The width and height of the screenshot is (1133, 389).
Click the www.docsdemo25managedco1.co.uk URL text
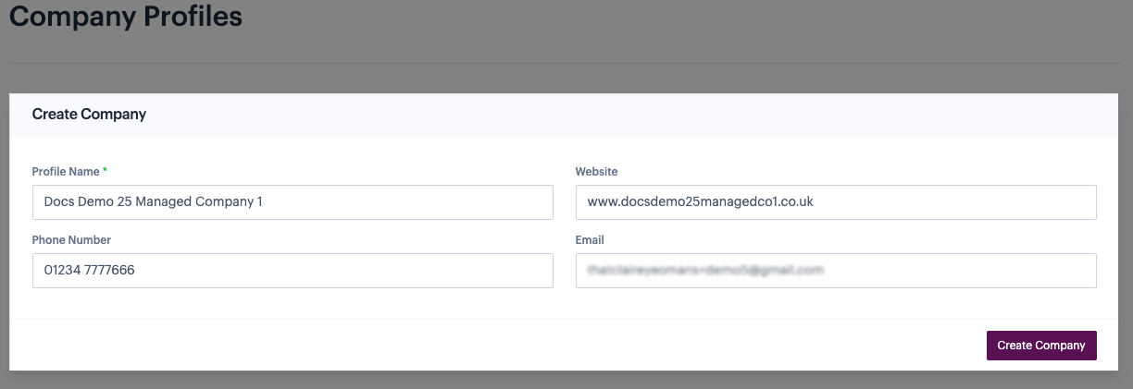700,201
